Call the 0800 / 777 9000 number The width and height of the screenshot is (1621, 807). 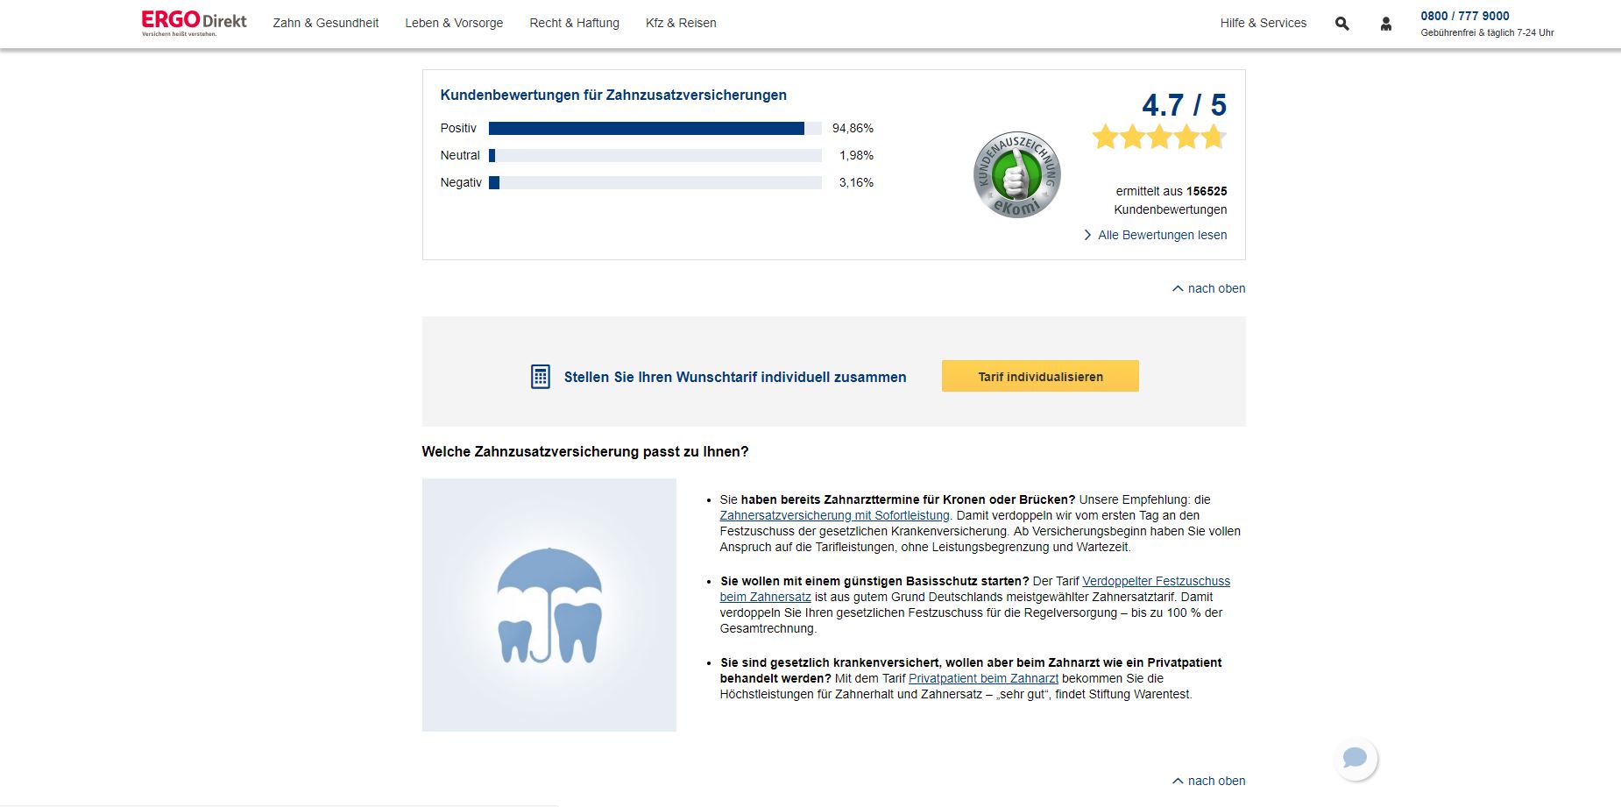pyautogui.click(x=1465, y=16)
